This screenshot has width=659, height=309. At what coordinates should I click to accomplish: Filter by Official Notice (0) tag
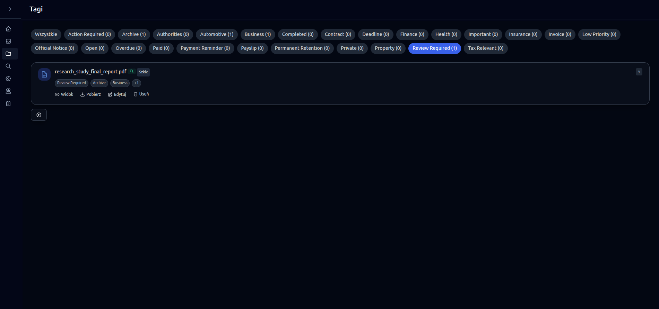coord(54,48)
